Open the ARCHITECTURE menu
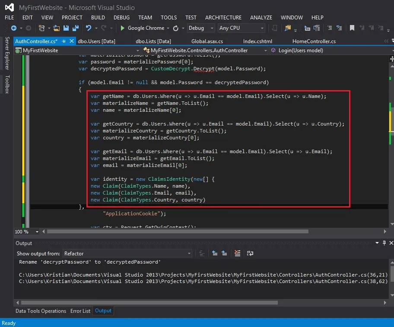394x327 pixels. (223, 18)
